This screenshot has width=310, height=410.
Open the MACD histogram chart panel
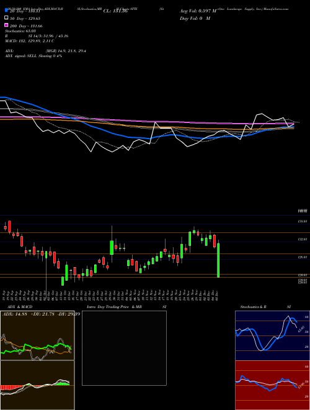37,385
